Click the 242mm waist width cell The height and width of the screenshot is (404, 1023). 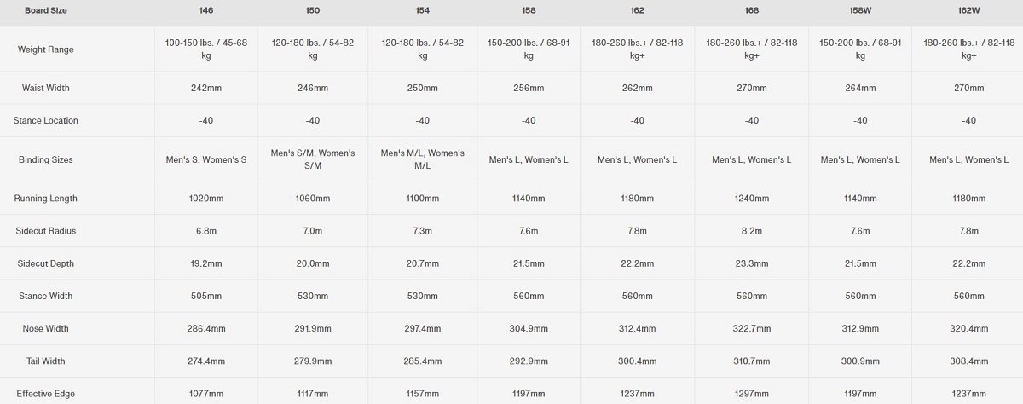(x=205, y=88)
